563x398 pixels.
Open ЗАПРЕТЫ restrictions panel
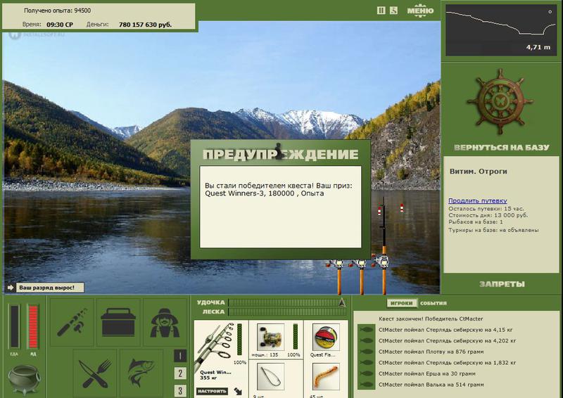(x=502, y=284)
